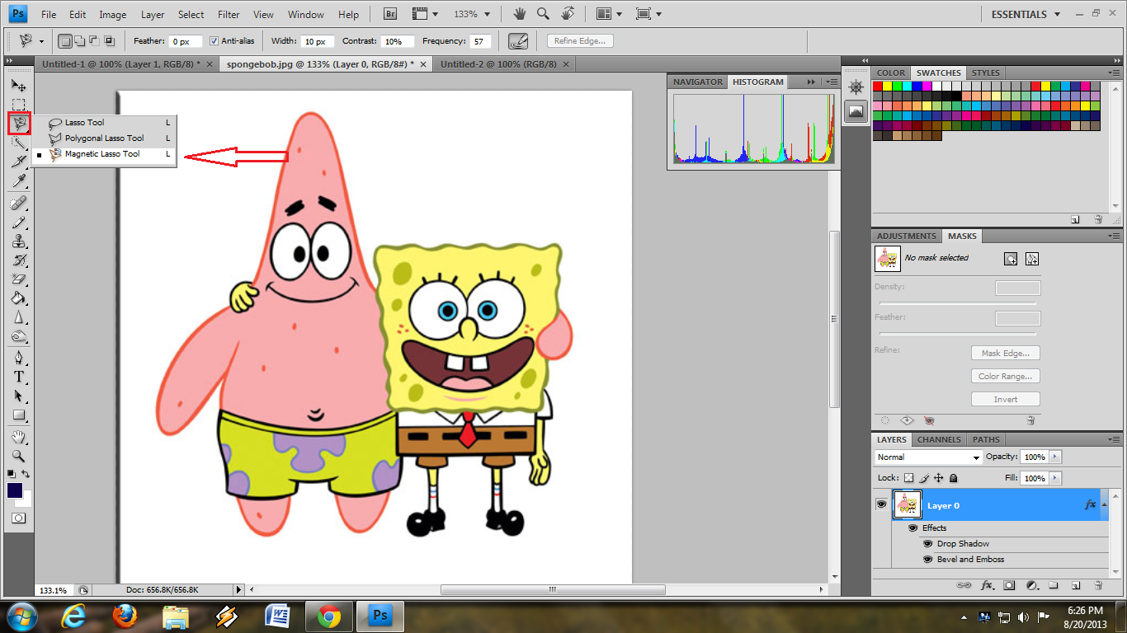The image size is (1127, 633).
Task: Toggle the Anti-alias checkbox
Action: 214,41
